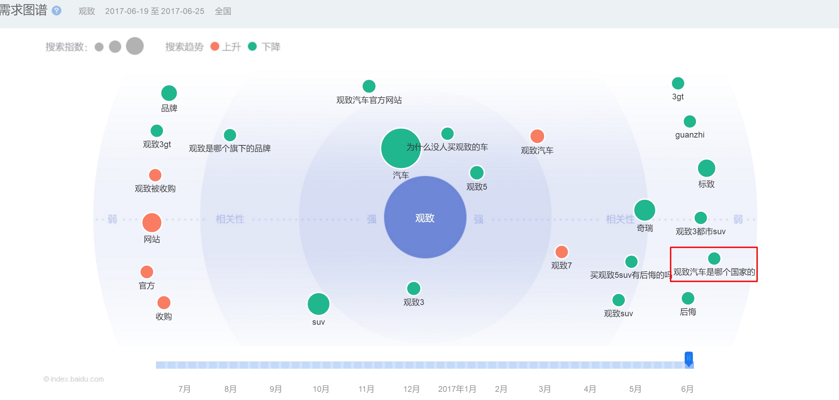This screenshot has height=400, width=839.
Task: Select the green suv bubble
Action: [318, 304]
